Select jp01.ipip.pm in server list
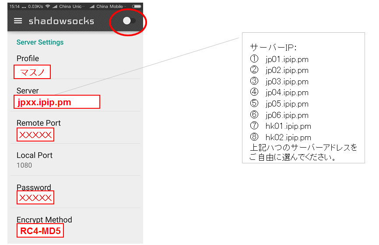The width and height of the screenshot is (379, 245). point(287,59)
